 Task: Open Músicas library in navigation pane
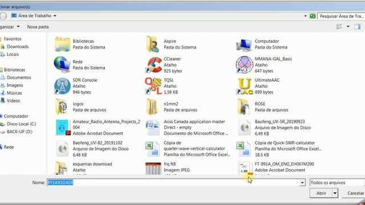(14, 93)
